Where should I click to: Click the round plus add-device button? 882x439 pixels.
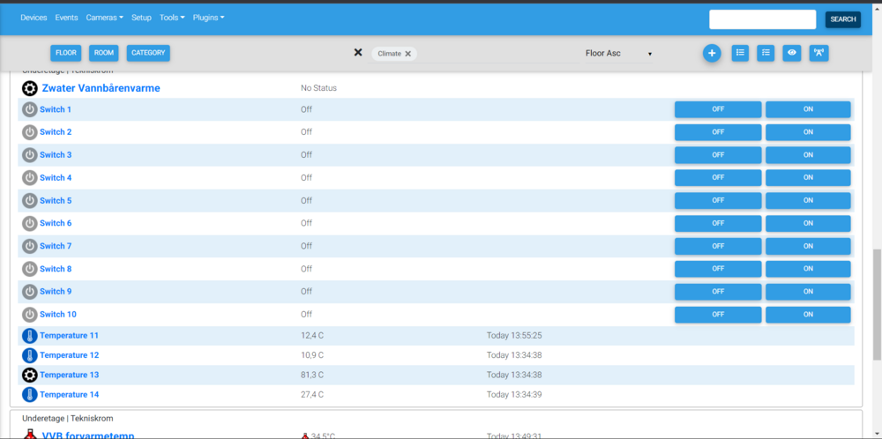pyautogui.click(x=712, y=53)
